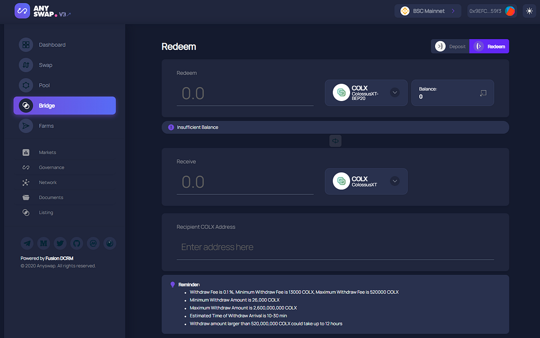Click 'Estimated Time of Withdraw Arrival is 10-30 min'
The image size is (540, 338).
[x=238, y=316]
